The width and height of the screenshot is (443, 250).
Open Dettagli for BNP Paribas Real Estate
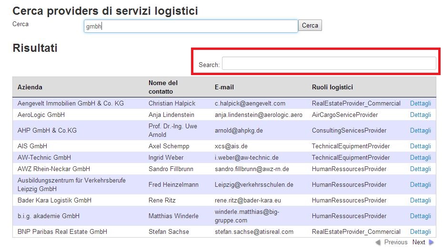[421, 231]
